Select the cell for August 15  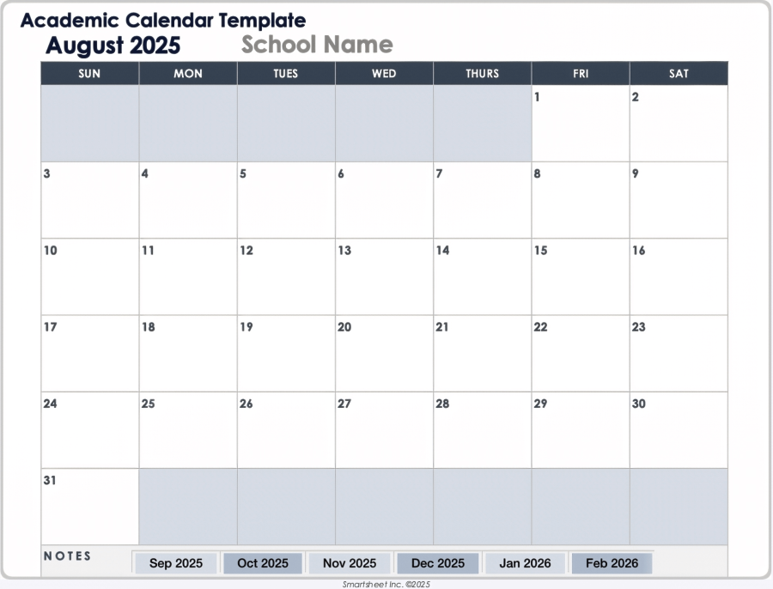(x=580, y=276)
